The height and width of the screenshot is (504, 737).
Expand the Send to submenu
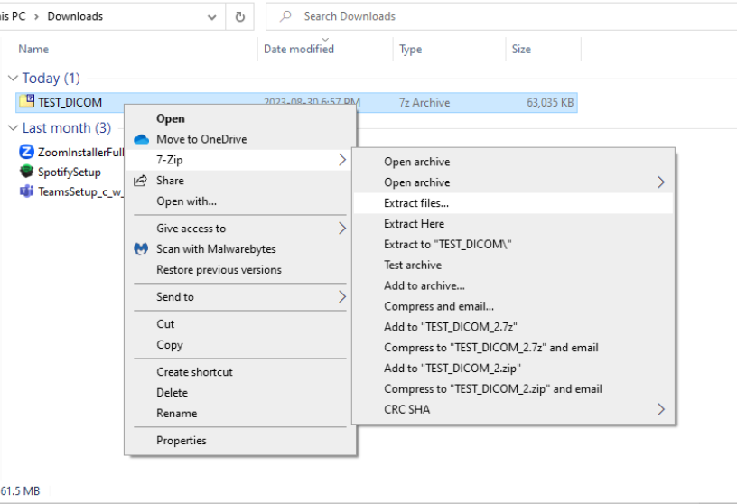click(x=342, y=296)
